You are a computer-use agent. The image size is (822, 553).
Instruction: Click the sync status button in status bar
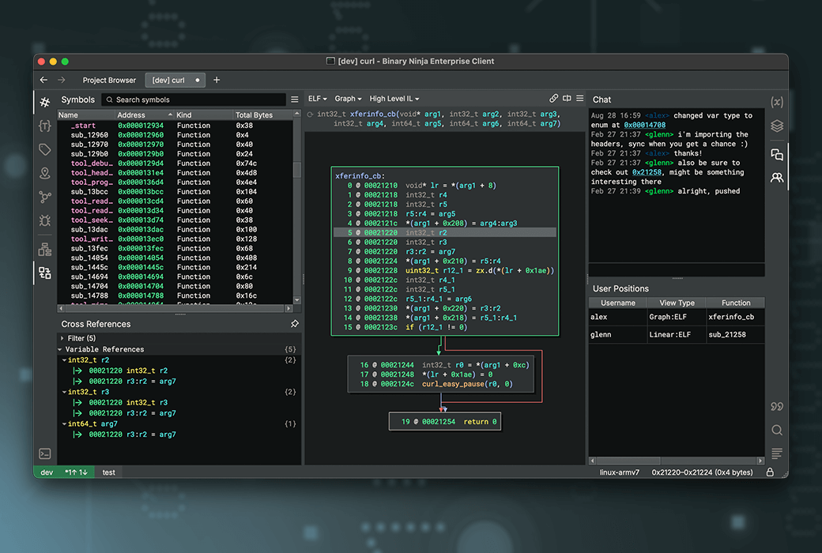pos(78,472)
